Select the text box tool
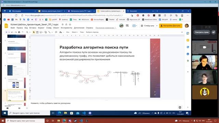Viewport: 219px width, 123px height. click(37, 32)
